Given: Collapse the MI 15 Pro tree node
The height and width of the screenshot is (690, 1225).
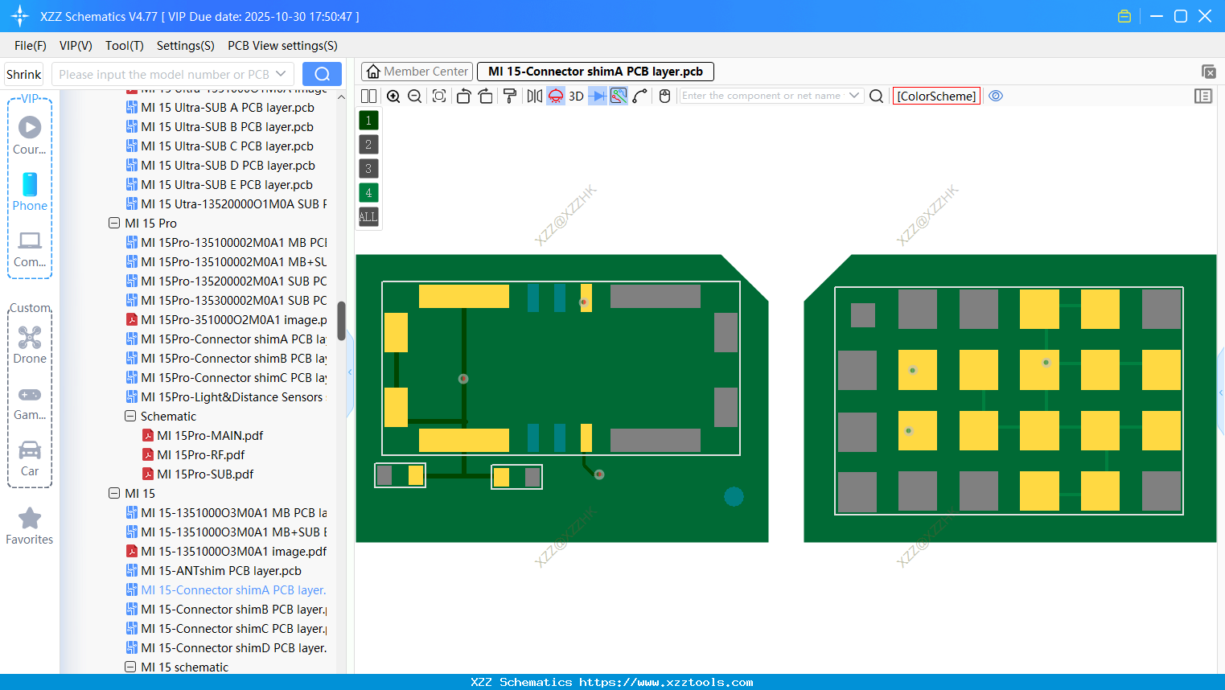Looking at the screenshot, I should (114, 223).
